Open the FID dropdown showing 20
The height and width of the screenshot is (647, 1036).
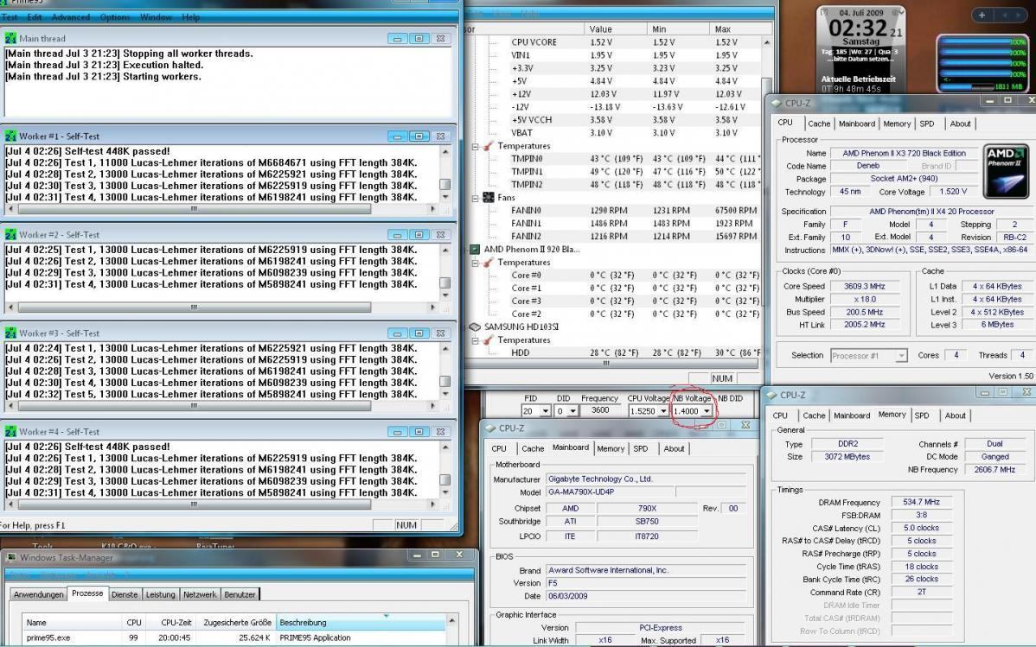click(x=545, y=410)
